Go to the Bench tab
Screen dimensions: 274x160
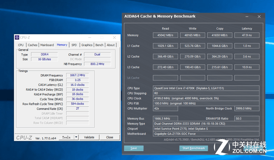[99, 45]
